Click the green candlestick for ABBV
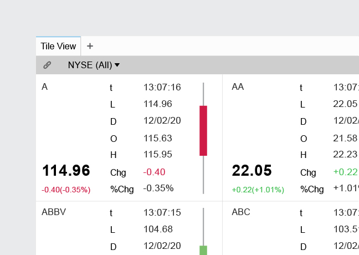Screen dimensions: 359x255 click(203, 249)
